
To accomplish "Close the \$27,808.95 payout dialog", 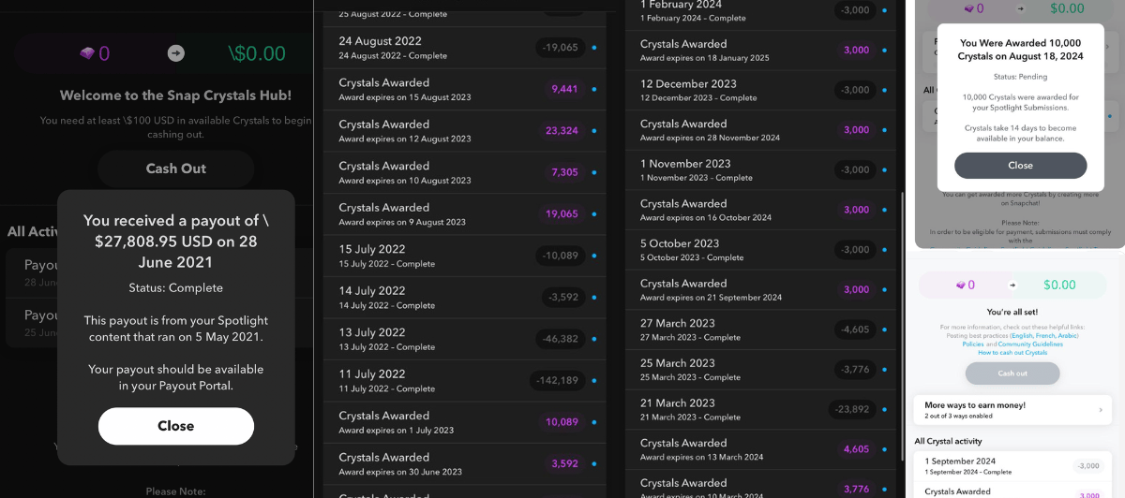I will pyautogui.click(x=175, y=426).
